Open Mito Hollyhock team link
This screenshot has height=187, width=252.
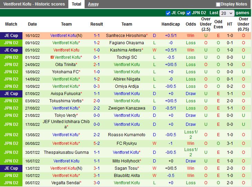point(126,161)
